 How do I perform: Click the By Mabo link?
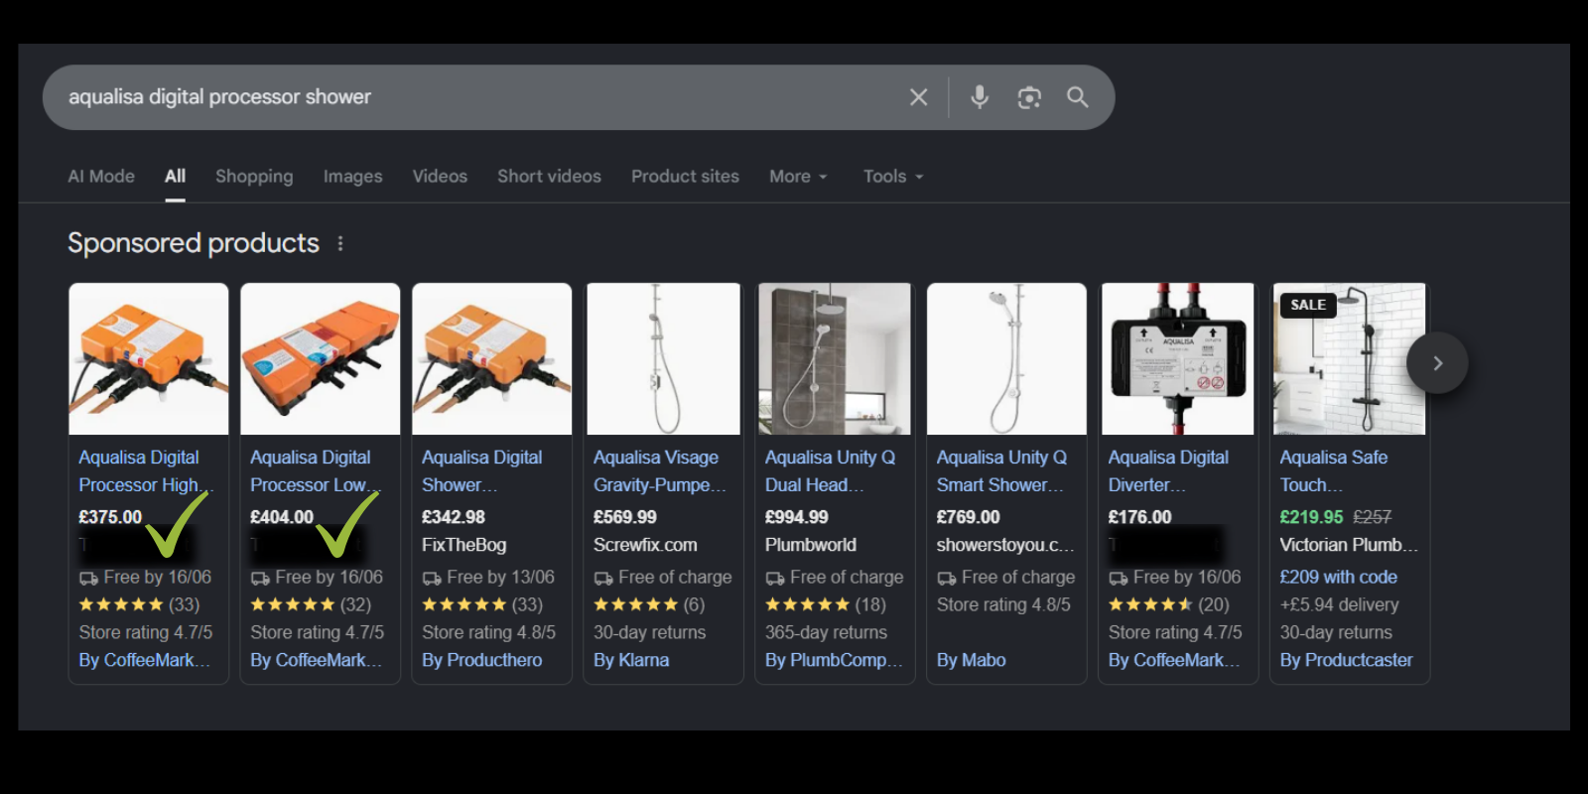[x=972, y=660]
